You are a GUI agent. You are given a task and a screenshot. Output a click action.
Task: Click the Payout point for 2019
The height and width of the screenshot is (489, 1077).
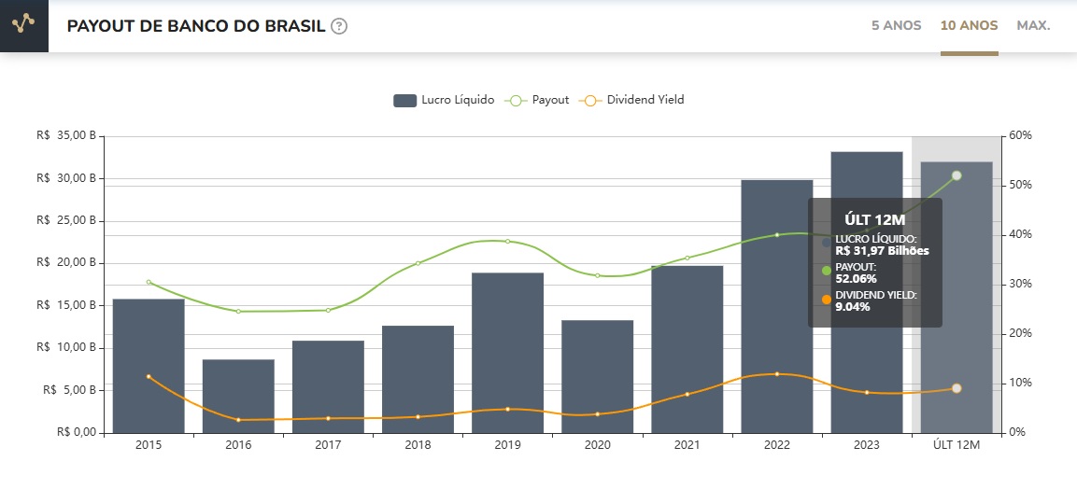[507, 242]
